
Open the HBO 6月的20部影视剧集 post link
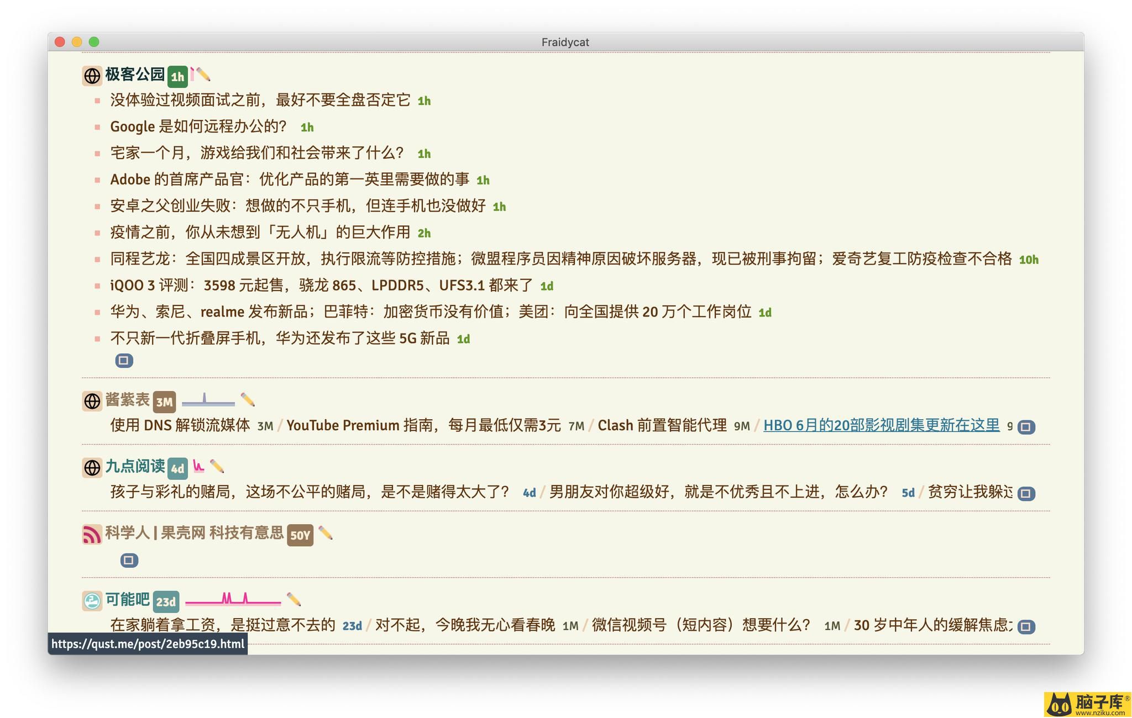click(882, 425)
